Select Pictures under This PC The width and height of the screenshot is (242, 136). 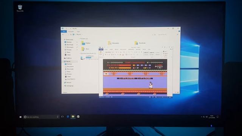(69, 74)
